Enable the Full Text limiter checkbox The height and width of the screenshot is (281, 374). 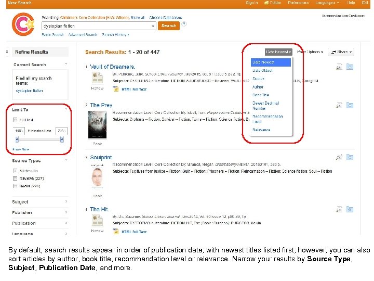pyautogui.click(x=15, y=120)
